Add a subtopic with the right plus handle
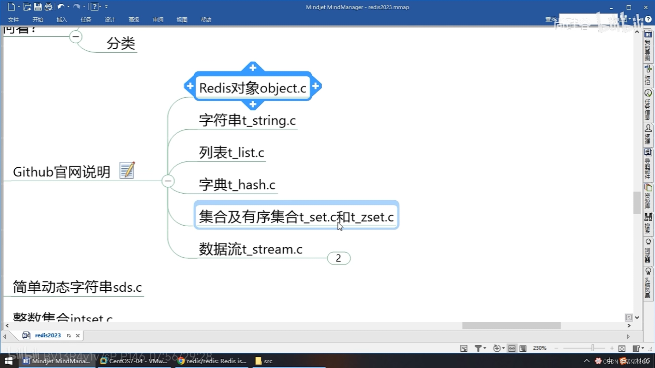 (316, 86)
